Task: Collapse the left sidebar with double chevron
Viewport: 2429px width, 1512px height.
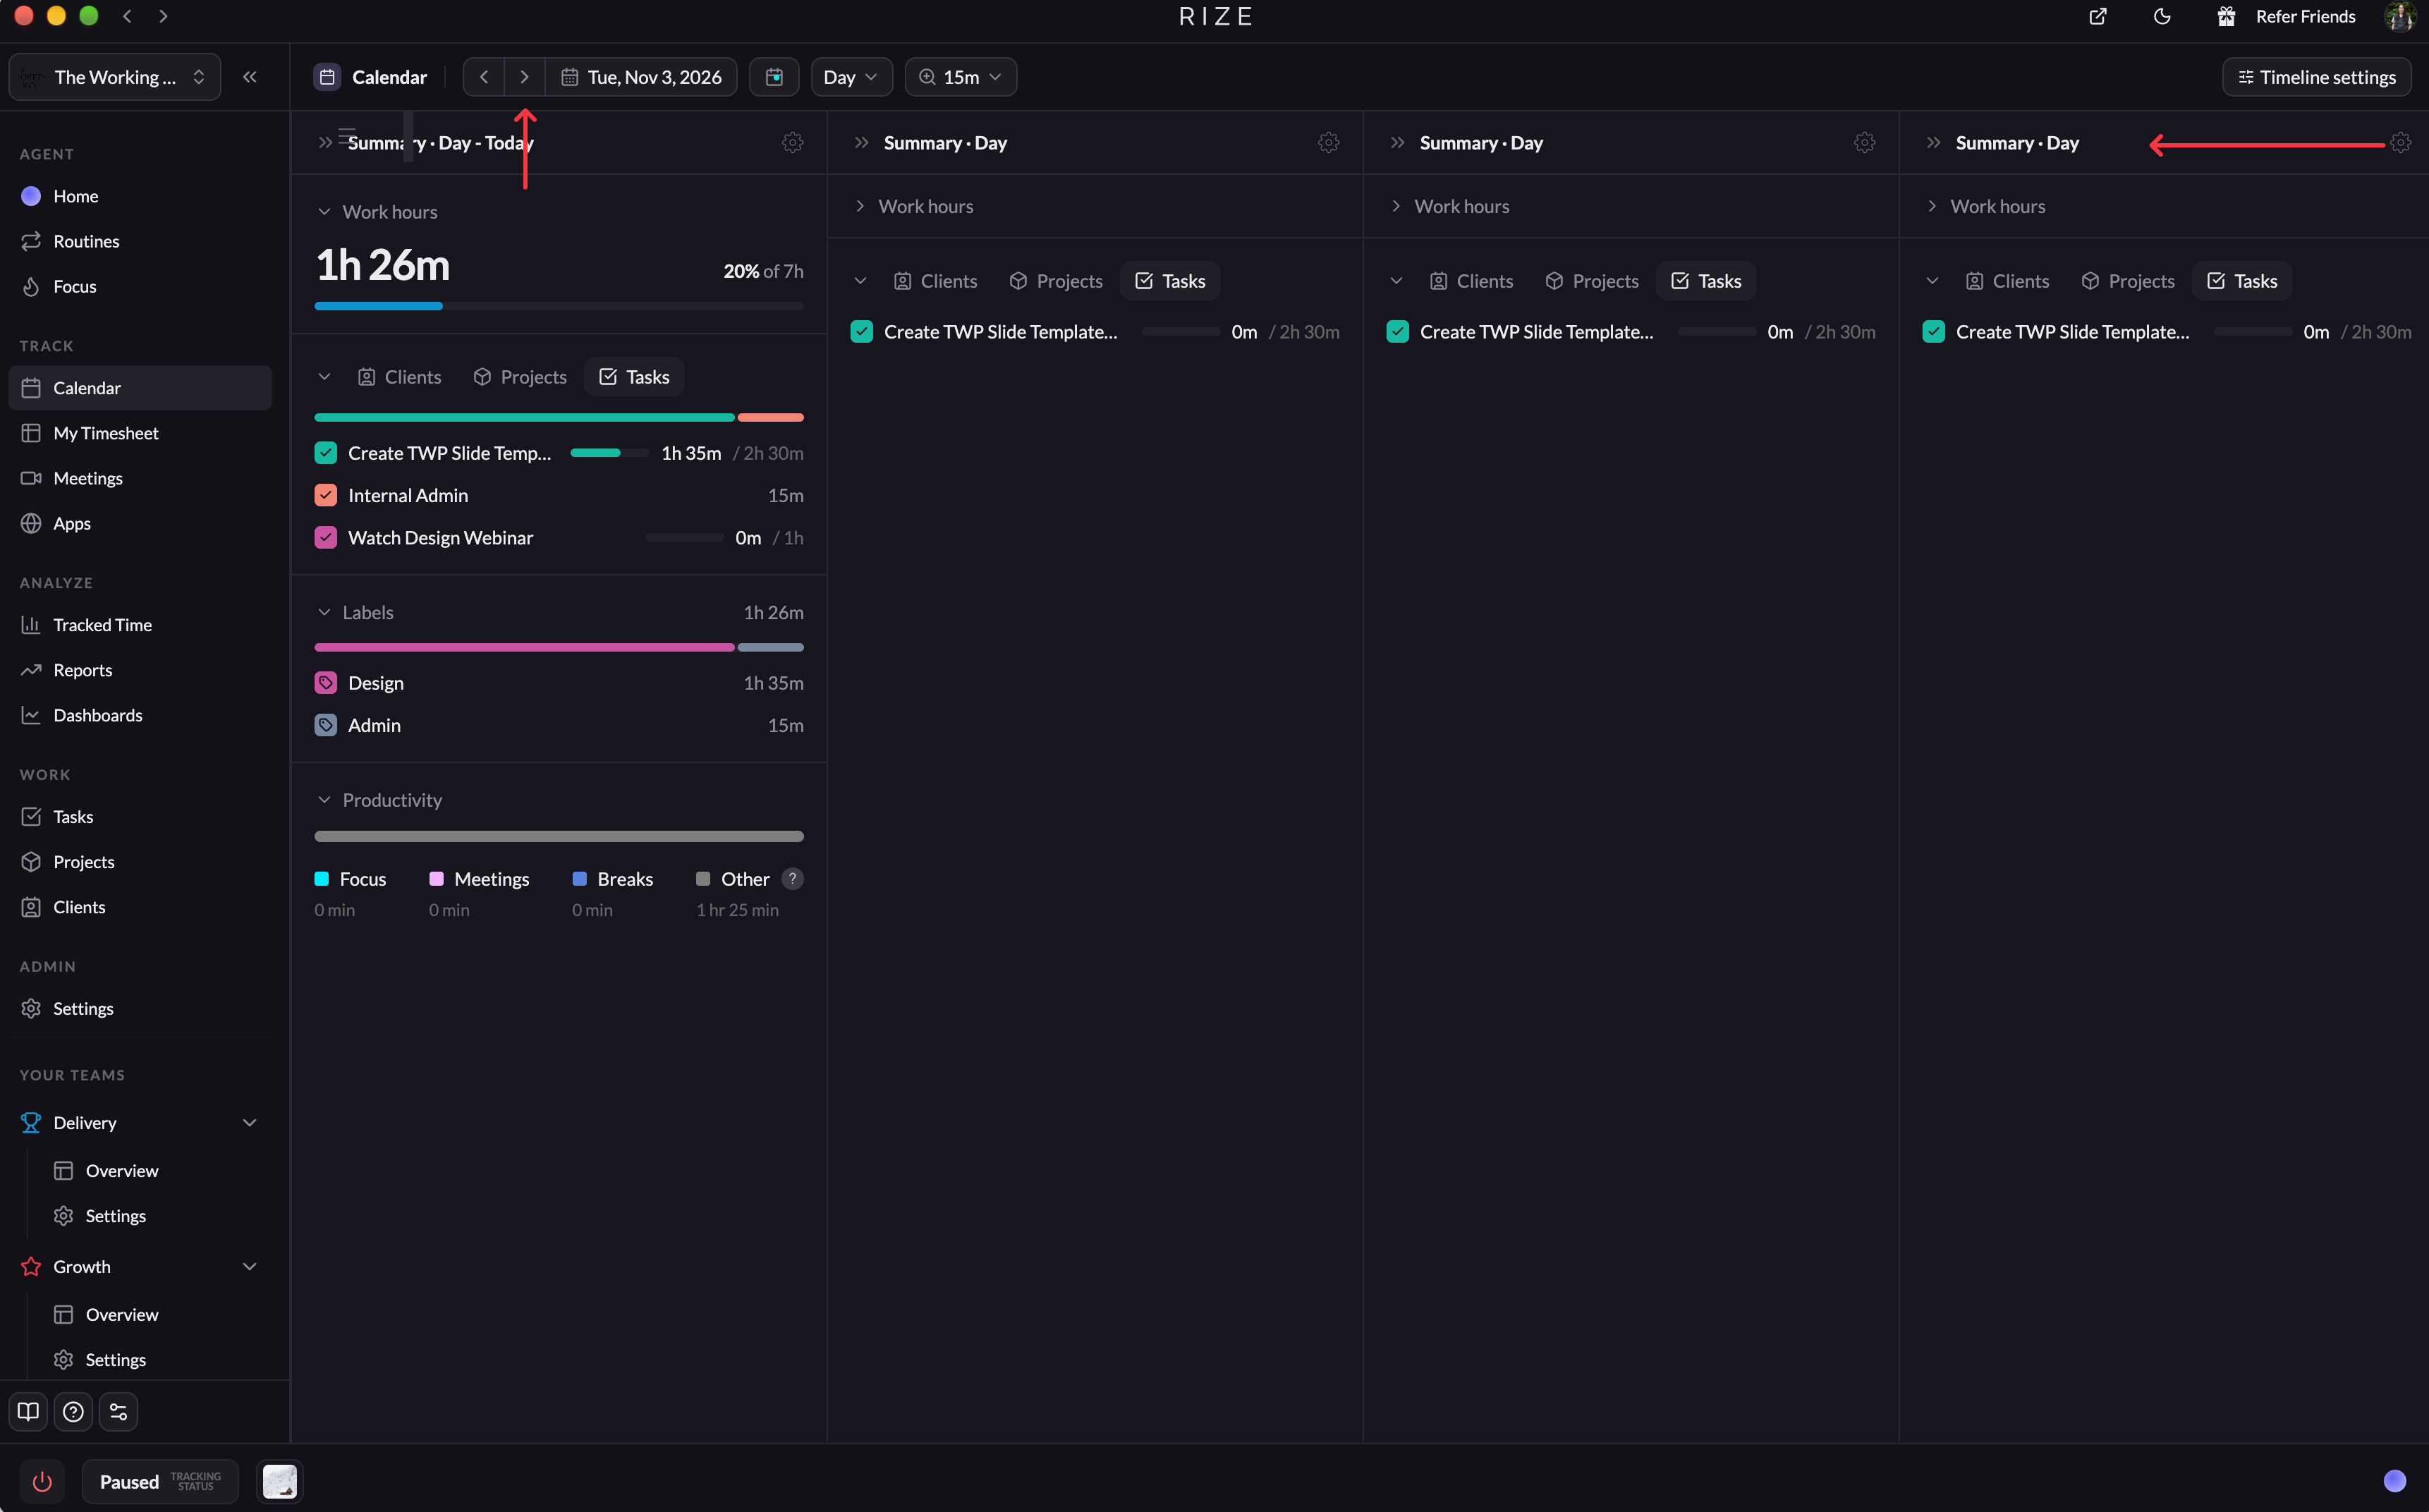Action: pos(250,77)
